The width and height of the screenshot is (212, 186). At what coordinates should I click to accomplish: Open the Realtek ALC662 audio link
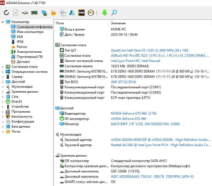(x=160, y=145)
